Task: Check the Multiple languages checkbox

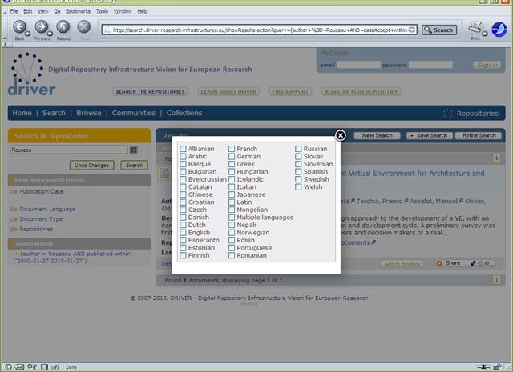Action: coord(232,217)
